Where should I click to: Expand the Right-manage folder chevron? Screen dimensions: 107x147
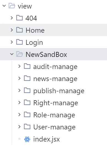[19, 102]
